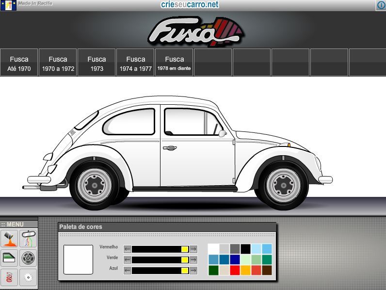This screenshot has height=290, width=386.
Task: Pick the pale sky blue swatch
Action: pyautogui.click(x=256, y=249)
